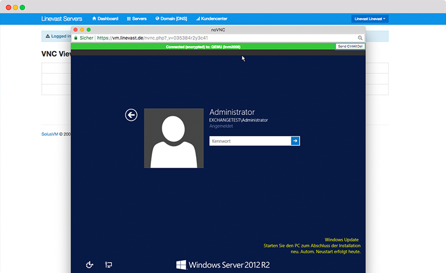Click the Windows Update notice text
Viewport: 446px width, 273px height.
click(x=312, y=246)
